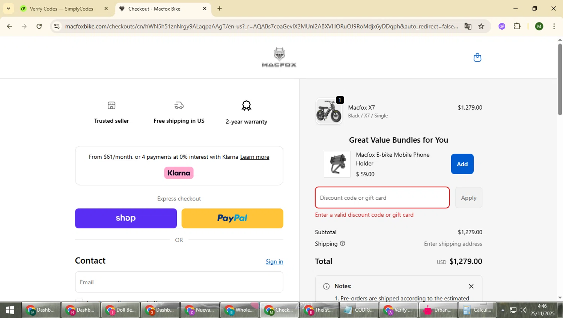Viewport: 563px width, 318px height.
Task: Click the Notes info circle icon
Action: (x=326, y=286)
